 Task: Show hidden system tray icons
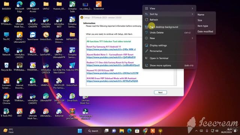coord(196,131)
